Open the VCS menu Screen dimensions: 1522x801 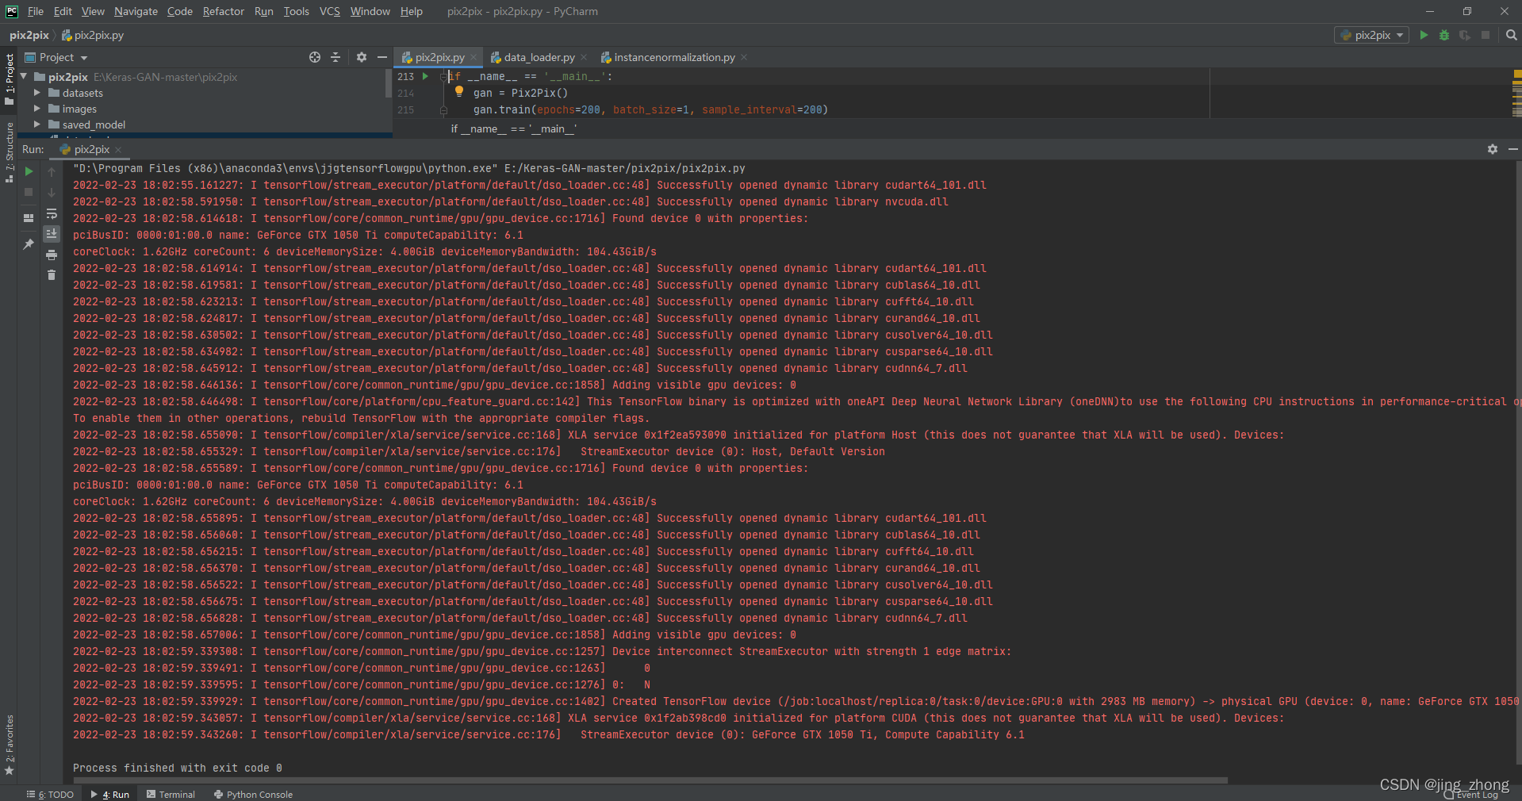click(x=329, y=11)
